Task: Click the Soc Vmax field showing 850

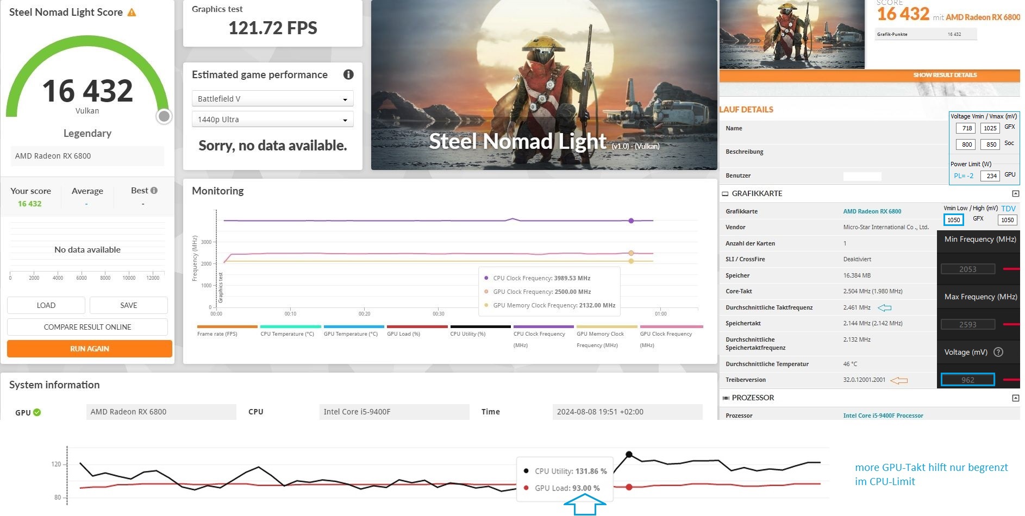Action: [x=990, y=144]
